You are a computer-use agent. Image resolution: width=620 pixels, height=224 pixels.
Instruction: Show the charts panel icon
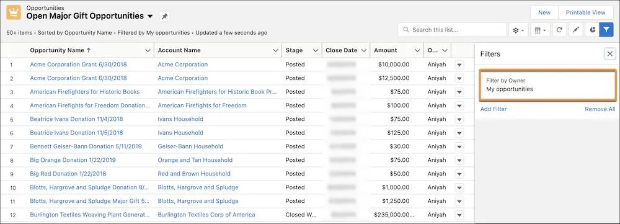(593, 30)
